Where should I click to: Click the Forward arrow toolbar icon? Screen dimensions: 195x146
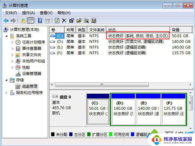[x=13, y=20]
